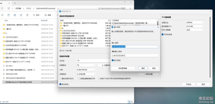Click 此电脑 in the address breadcrumb
The width and height of the screenshot is (215, 104).
[x=18, y=8]
